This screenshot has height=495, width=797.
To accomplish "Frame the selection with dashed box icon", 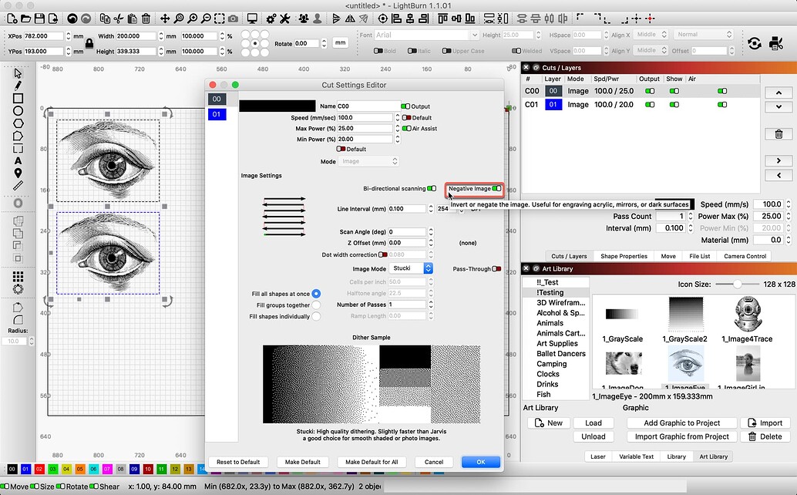I will tap(219, 19).
